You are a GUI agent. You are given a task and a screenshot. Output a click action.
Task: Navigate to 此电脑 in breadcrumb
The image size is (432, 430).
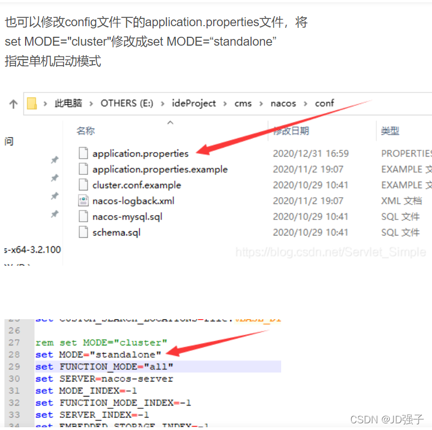click(68, 104)
